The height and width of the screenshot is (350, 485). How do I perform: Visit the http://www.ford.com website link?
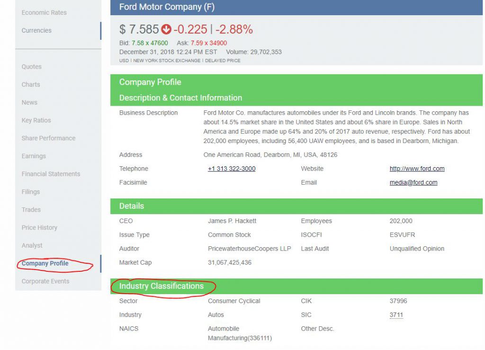pyautogui.click(x=417, y=169)
